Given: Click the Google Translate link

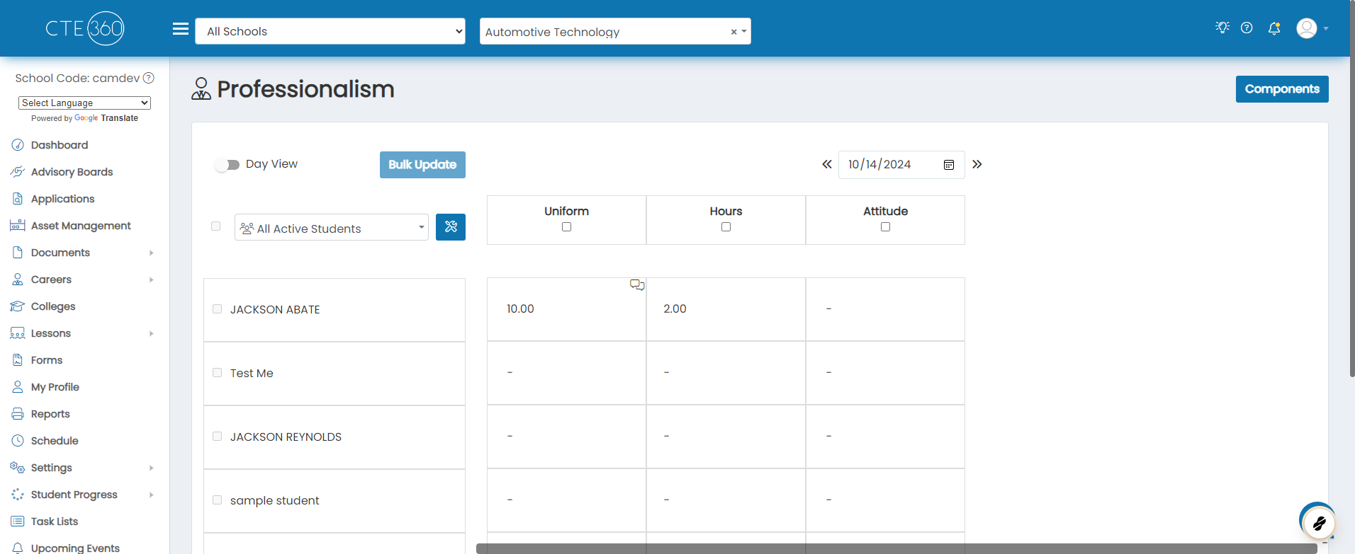Looking at the screenshot, I should (x=106, y=118).
